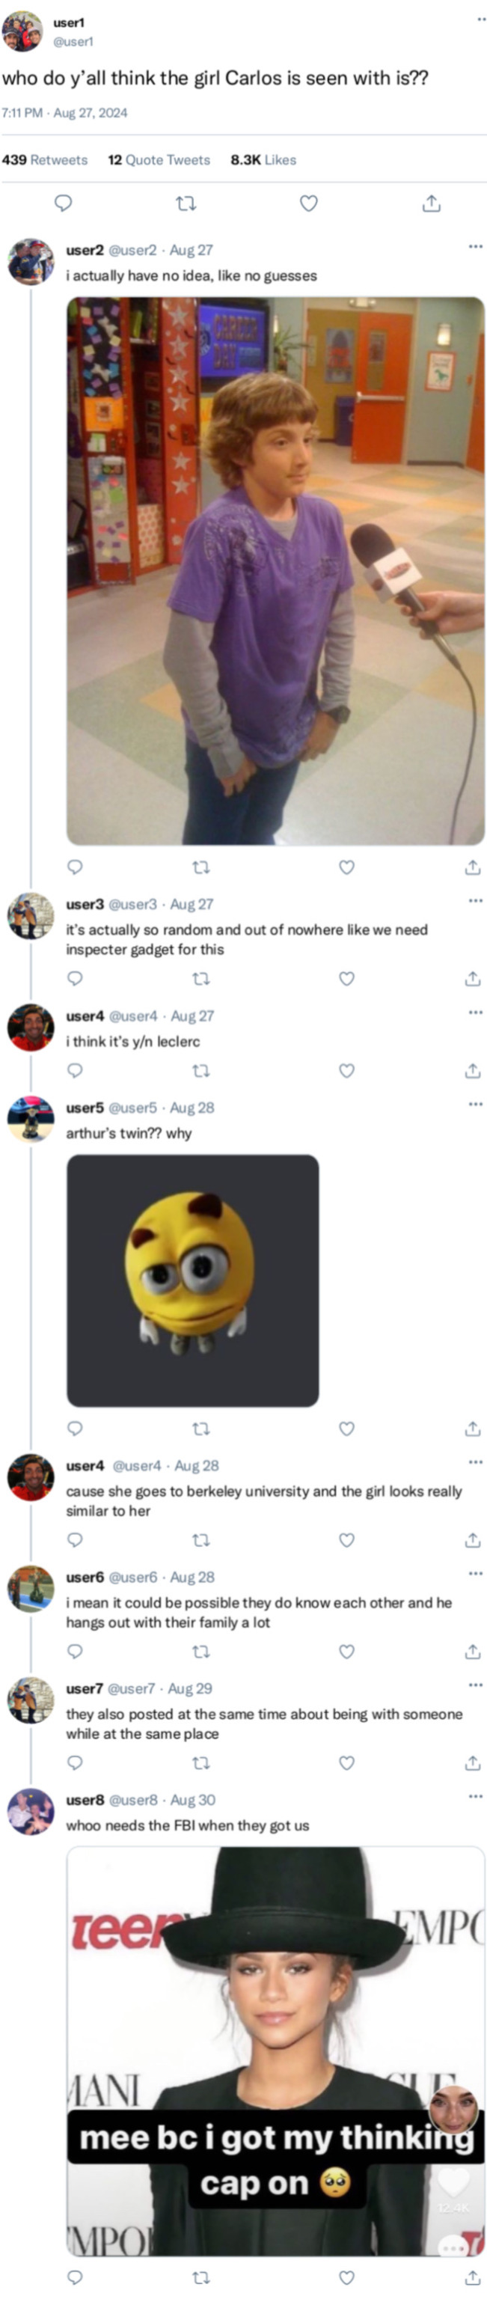Like user4's y/n leclerc reply
487x2299 pixels.
(347, 1070)
